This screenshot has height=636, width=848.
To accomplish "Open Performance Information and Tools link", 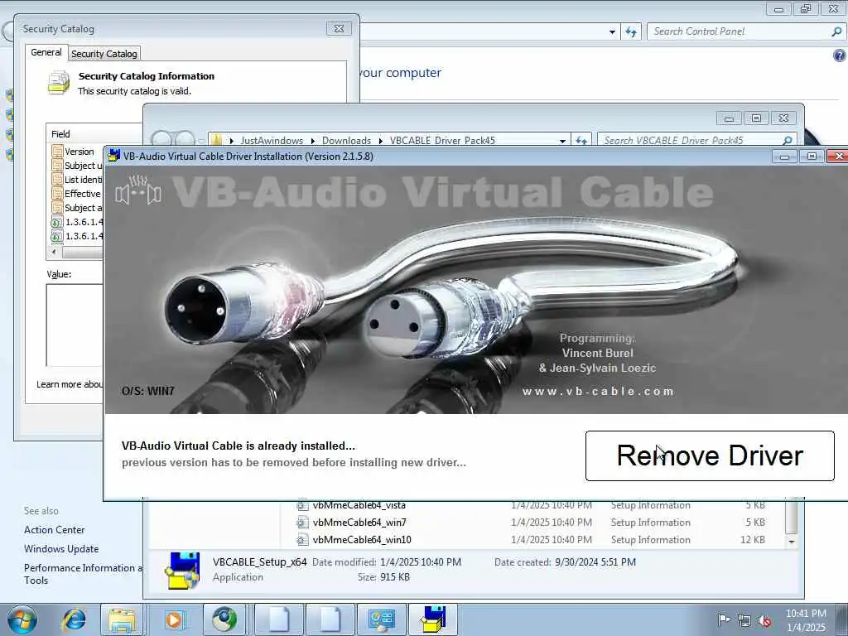I will tap(83, 574).
